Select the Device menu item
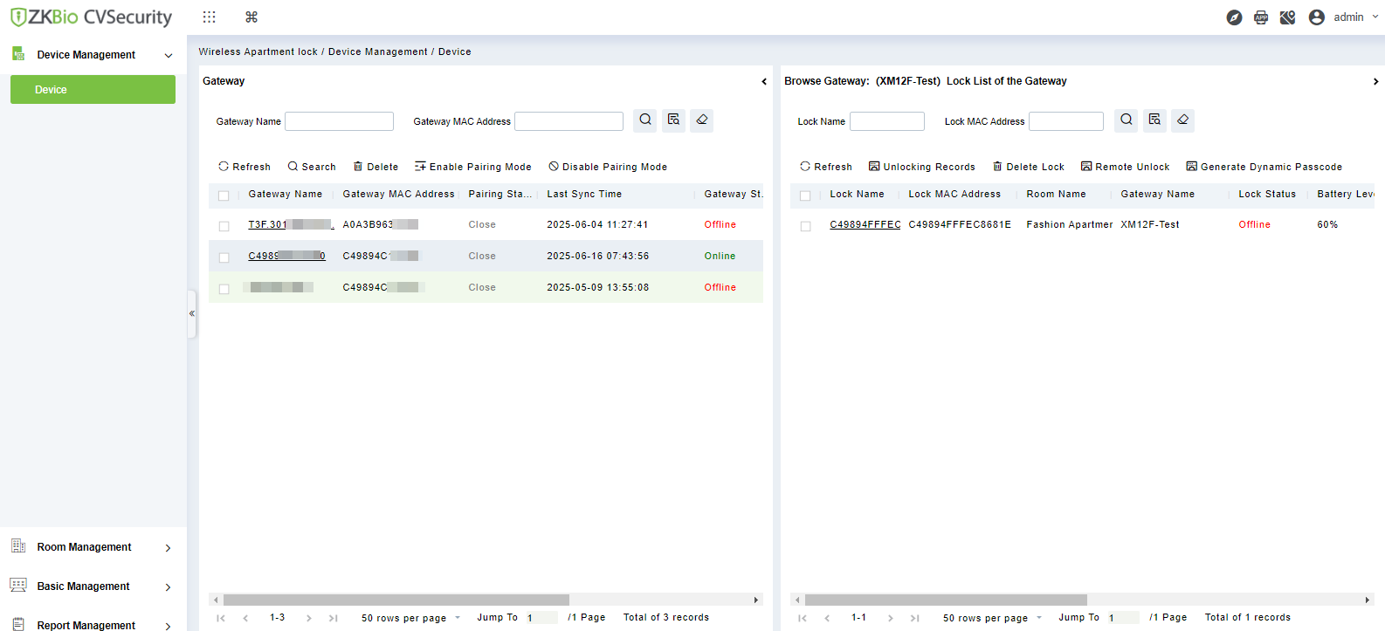Screen dimensions: 1385x631 point(93,89)
